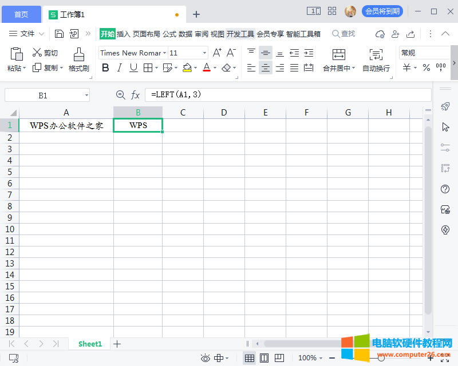Open the font name dropdown
Viewport: 458px width, 366px height.
tap(164, 53)
